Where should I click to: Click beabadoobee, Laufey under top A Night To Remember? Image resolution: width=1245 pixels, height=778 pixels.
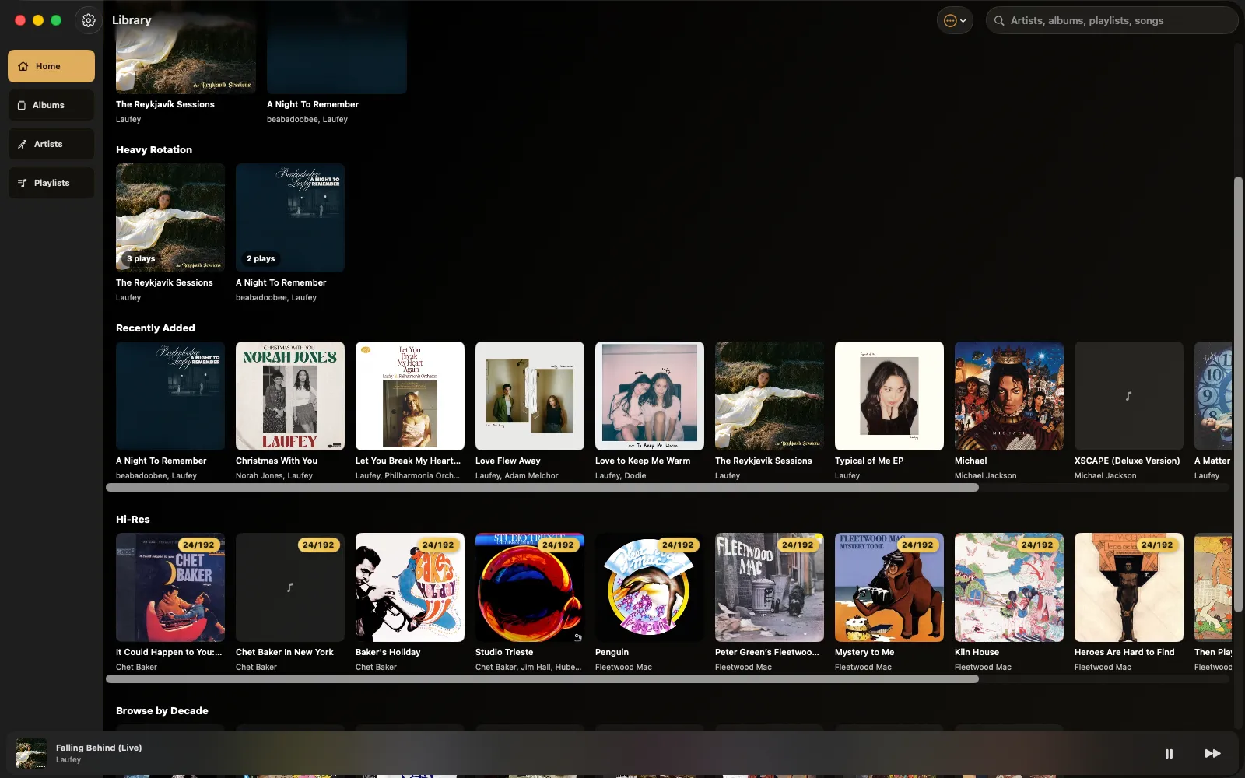307,119
